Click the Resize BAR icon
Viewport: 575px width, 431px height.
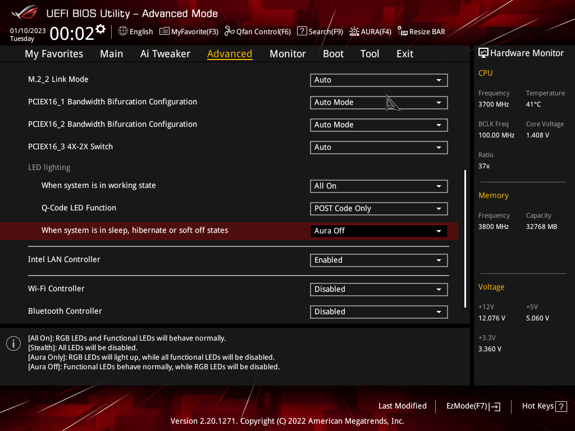[x=403, y=31]
